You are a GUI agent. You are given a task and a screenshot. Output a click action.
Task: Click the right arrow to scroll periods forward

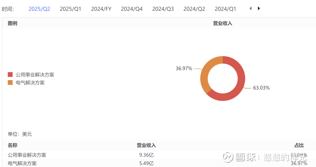point(259,8)
